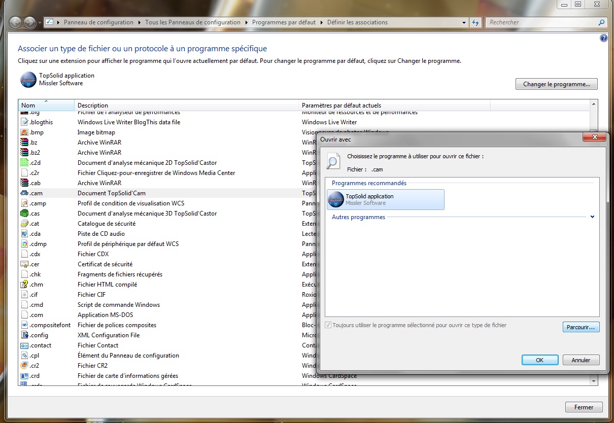Image resolution: width=614 pixels, height=423 pixels.
Task: Expand the Programmes par défaut breadcrumb arrow
Action: (322, 22)
